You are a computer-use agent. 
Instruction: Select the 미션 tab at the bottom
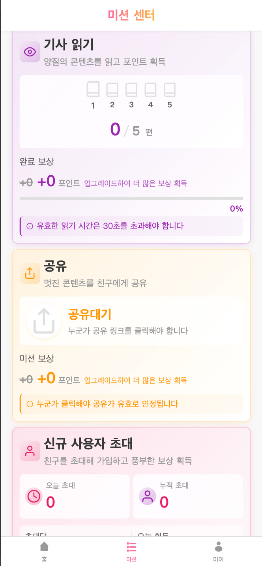coord(131,551)
